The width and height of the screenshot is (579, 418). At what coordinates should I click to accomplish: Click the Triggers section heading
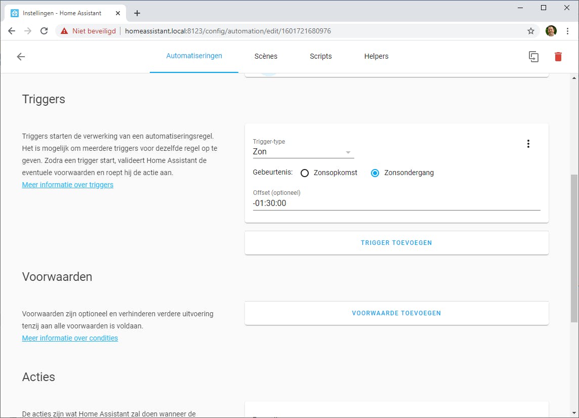pos(44,99)
